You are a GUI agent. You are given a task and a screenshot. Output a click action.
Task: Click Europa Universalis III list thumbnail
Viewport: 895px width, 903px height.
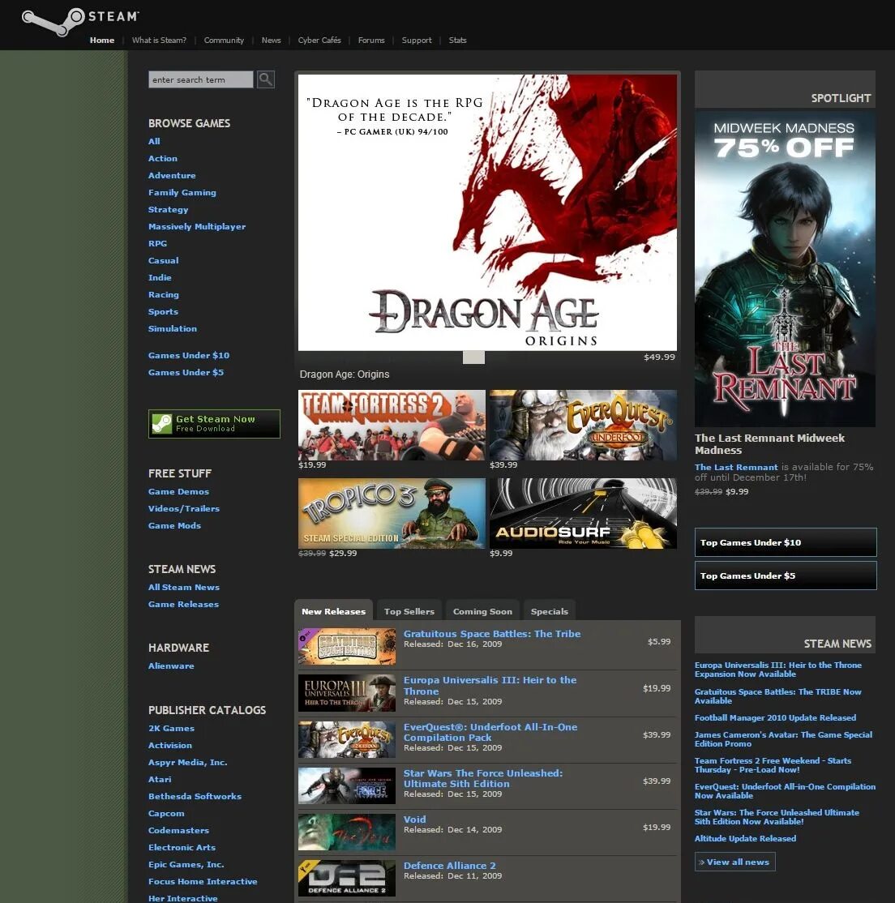(347, 693)
